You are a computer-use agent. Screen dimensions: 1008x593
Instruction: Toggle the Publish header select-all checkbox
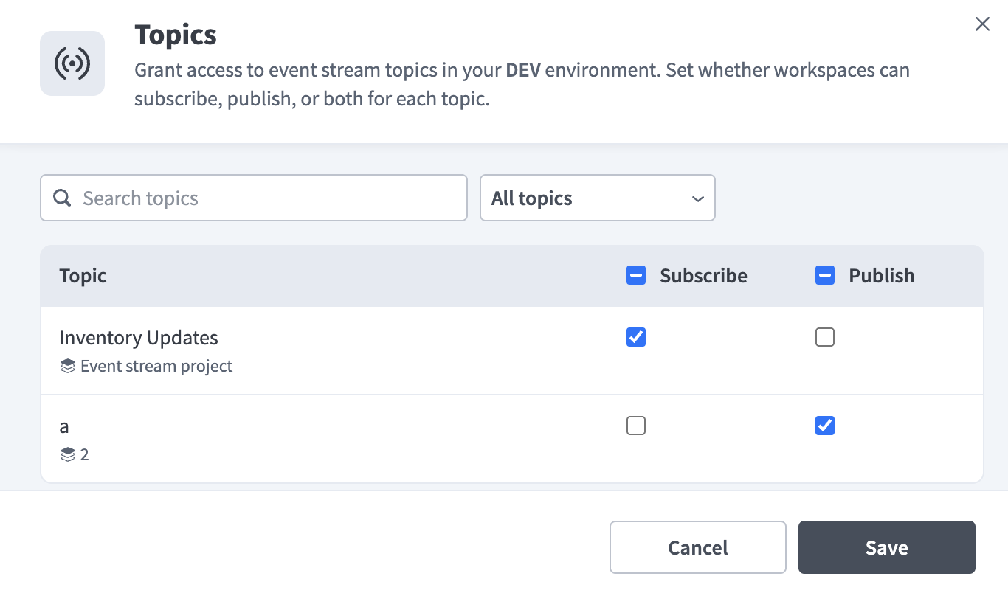pos(825,276)
